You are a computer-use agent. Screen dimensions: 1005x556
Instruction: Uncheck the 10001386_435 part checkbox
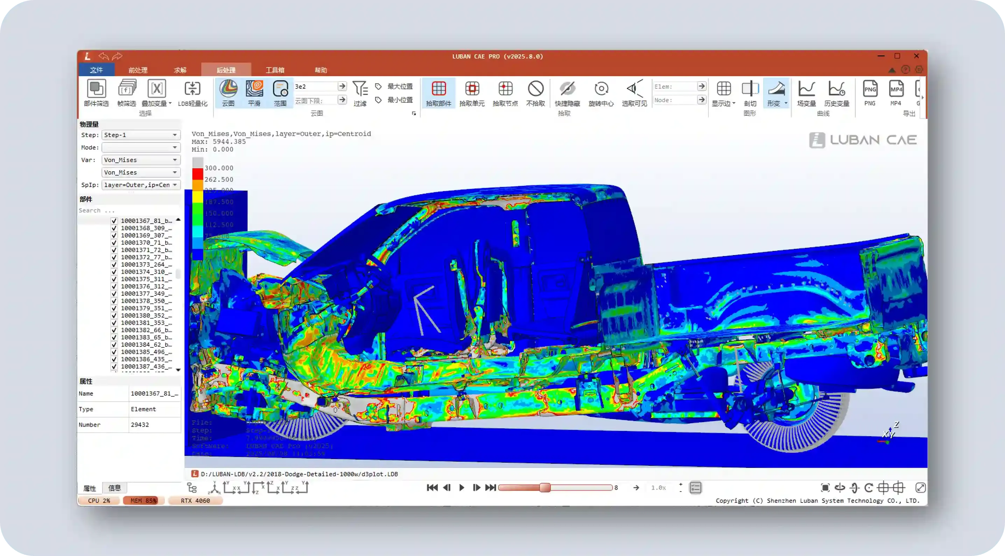(114, 359)
